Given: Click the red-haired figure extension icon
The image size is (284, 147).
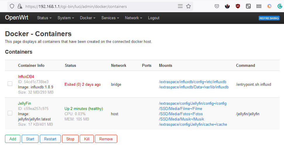Looking at the screenshot, I should [227, 6].
